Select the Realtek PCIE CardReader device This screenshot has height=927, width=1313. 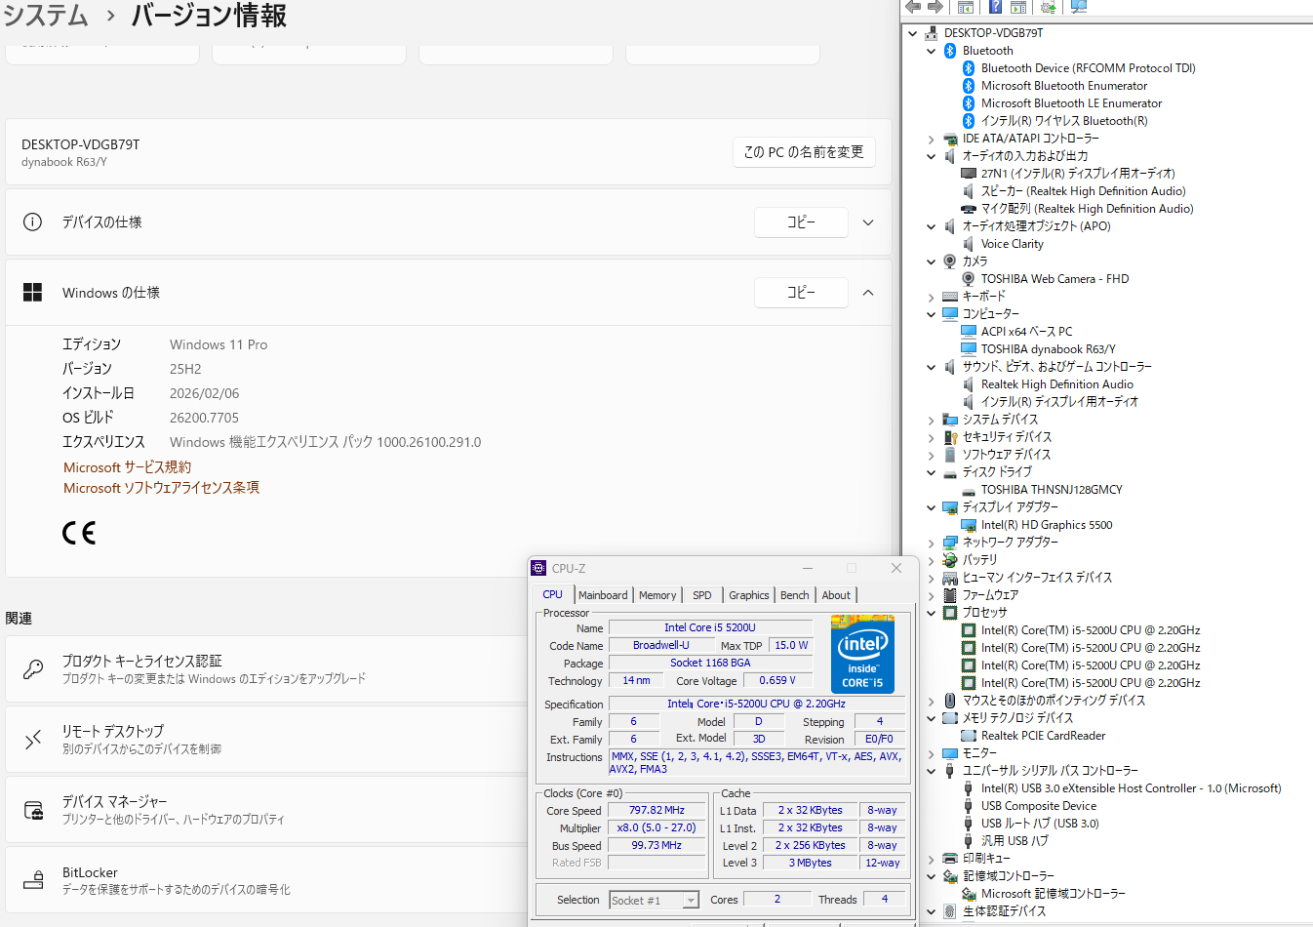click(x=1043, y=736)
